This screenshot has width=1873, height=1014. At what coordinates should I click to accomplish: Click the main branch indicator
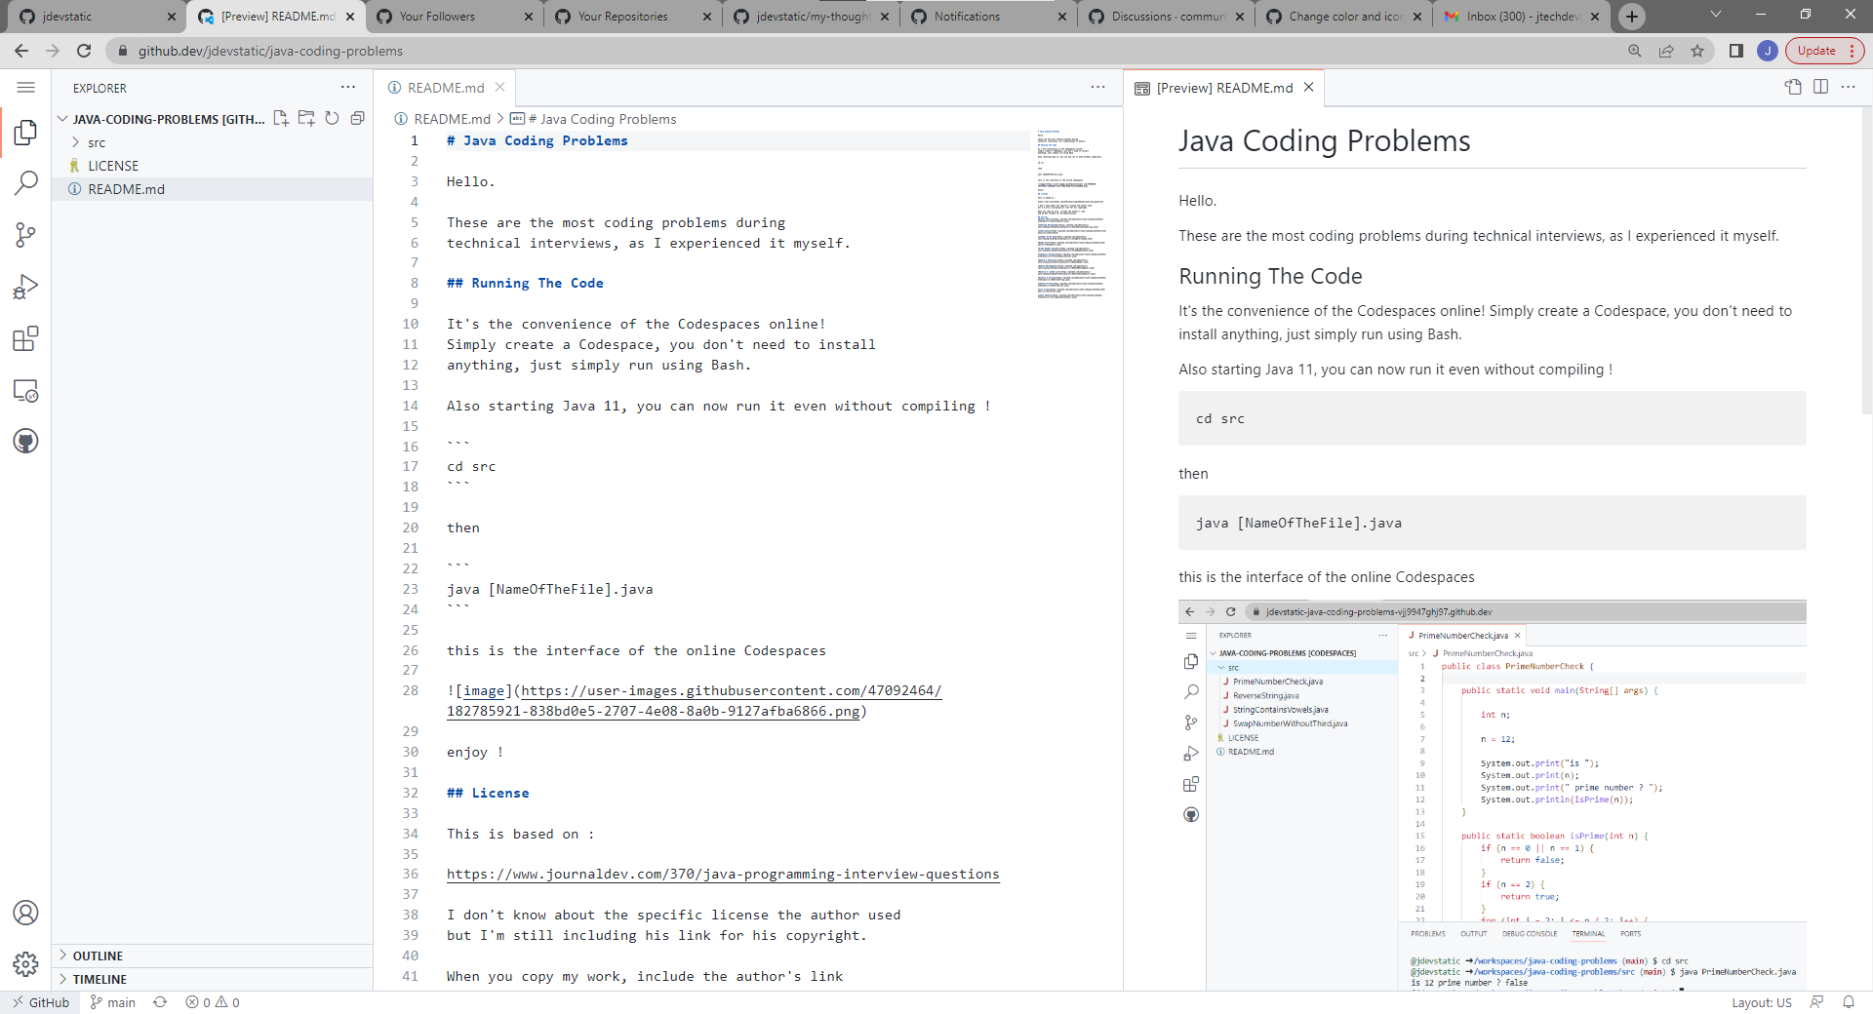coord(112,1002)
